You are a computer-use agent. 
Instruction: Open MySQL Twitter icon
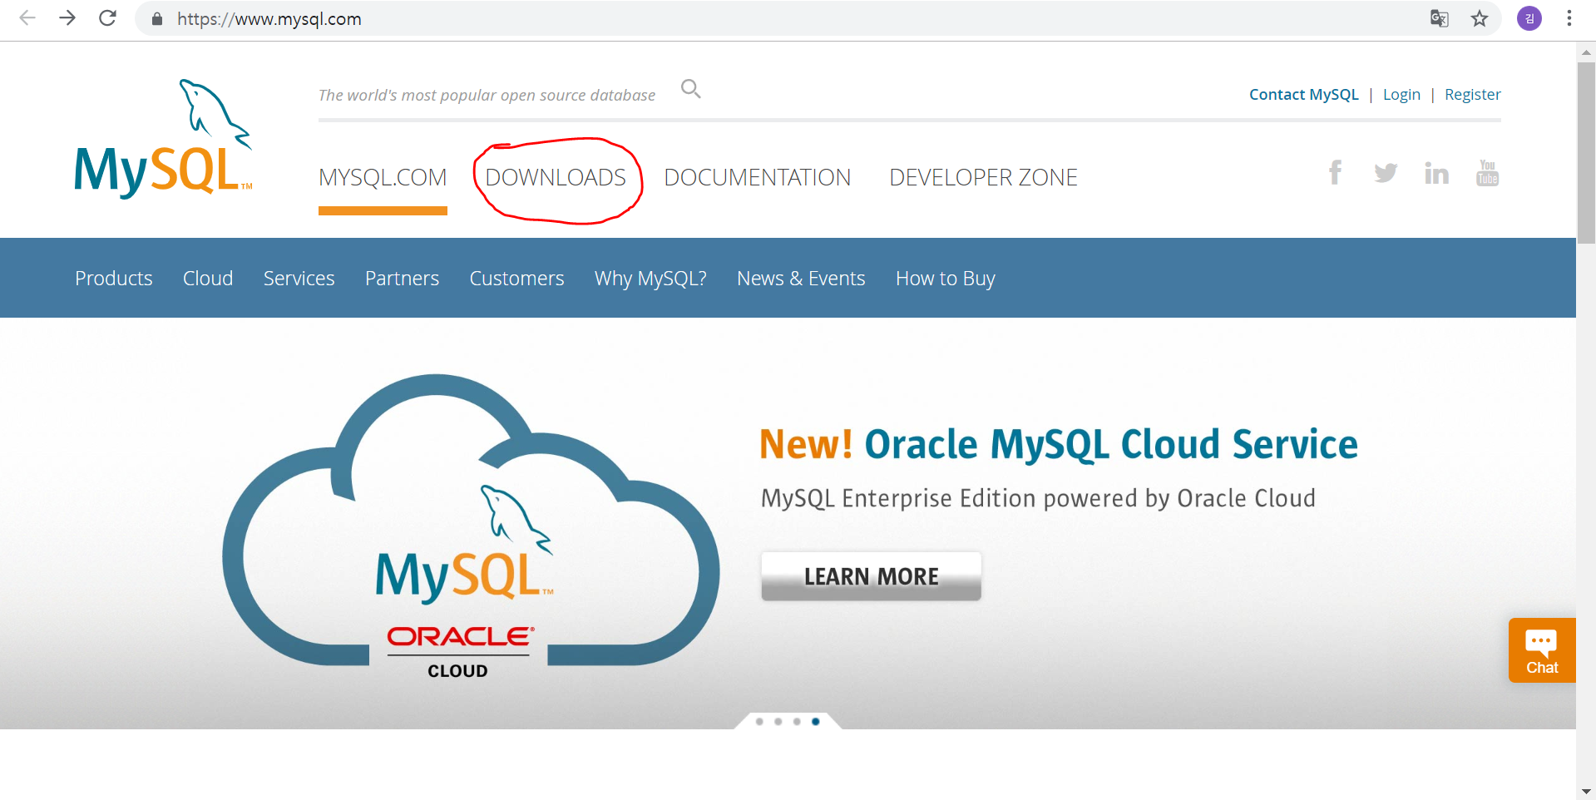coord(1386,173)
